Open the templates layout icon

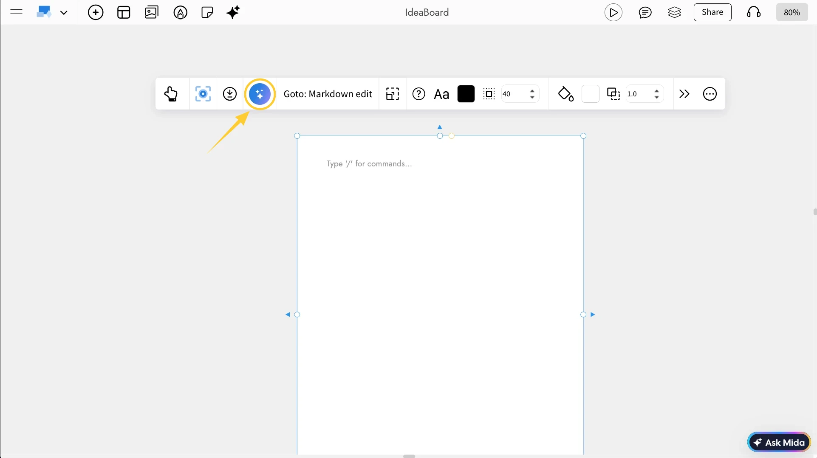[x=123, y=12]
